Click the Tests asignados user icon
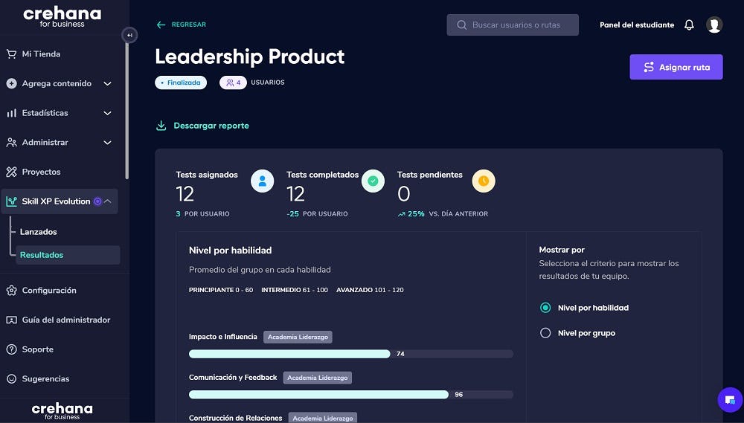Screen dimensions: 744x423 (262, 181)
